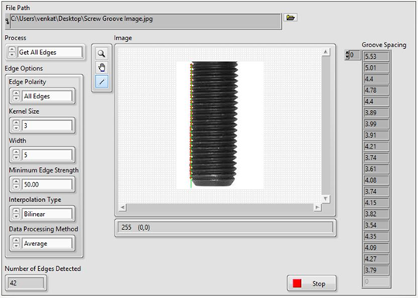418x298 pixels.
Task: Select Groove Spacing value 3.79
Action: click(x=376, y=270)
